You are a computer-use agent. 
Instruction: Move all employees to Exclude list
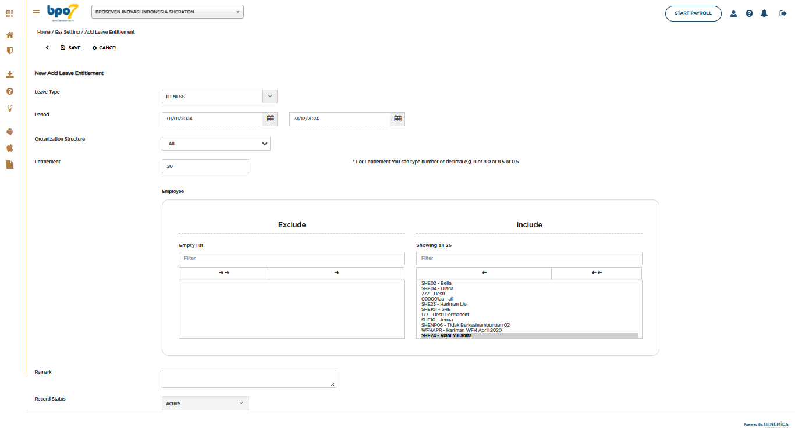point(597,273)
